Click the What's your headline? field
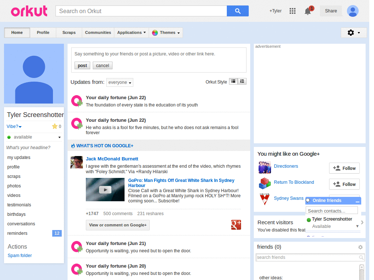 (x=28, y=148)
